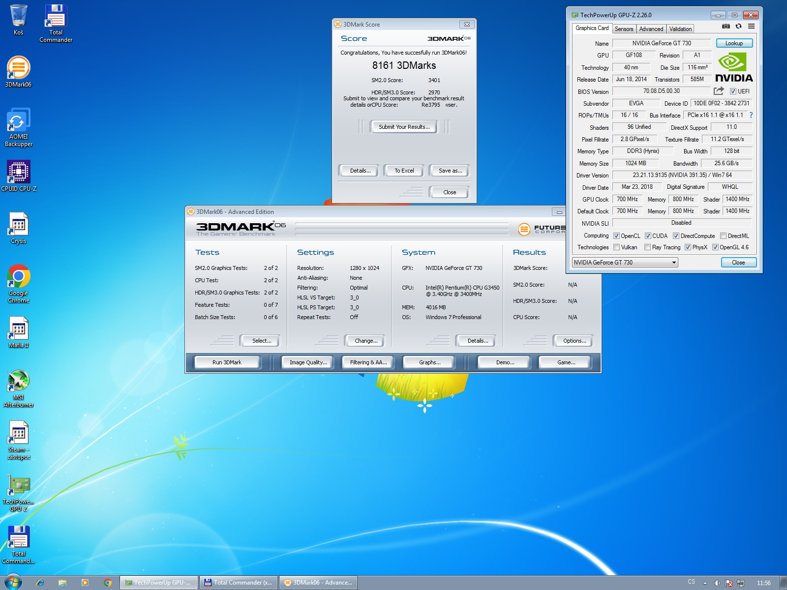Show hidden system tray icons
The height and width of the screenshot is (590, 787).
pos(705,583)
